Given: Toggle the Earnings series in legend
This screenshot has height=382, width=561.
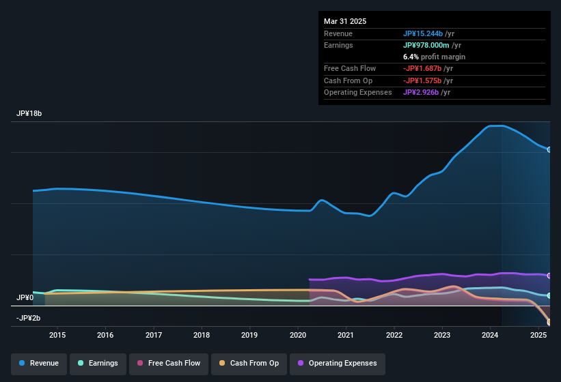Looking at the screenshot, I should click(98, 364).
